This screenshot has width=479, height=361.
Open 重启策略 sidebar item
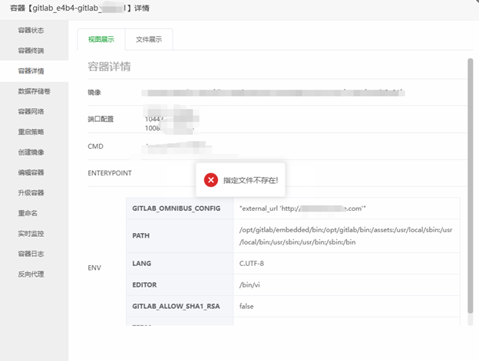pyautogui.click(x=31, y=132)
